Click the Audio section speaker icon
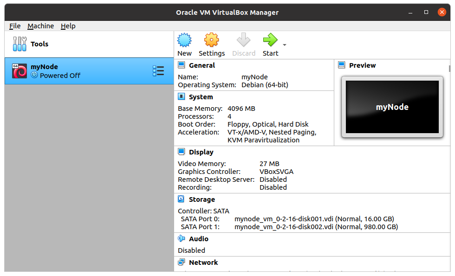Screen dimensions: 455x276 (x=182, y=238)
